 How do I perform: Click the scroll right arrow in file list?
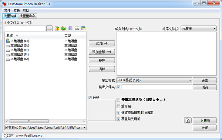pos(84,121)
